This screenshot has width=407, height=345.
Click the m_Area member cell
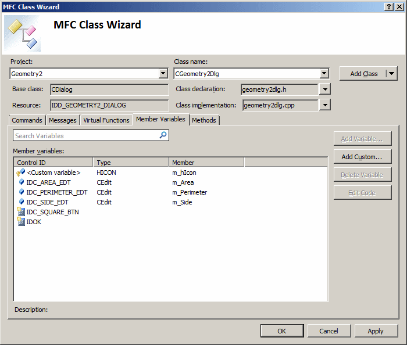pos(183,182)
